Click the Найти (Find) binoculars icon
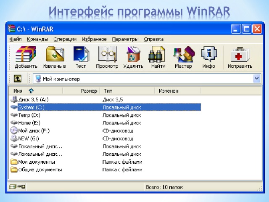The height and width of the screenshot is (202, 269). (158, 57)
